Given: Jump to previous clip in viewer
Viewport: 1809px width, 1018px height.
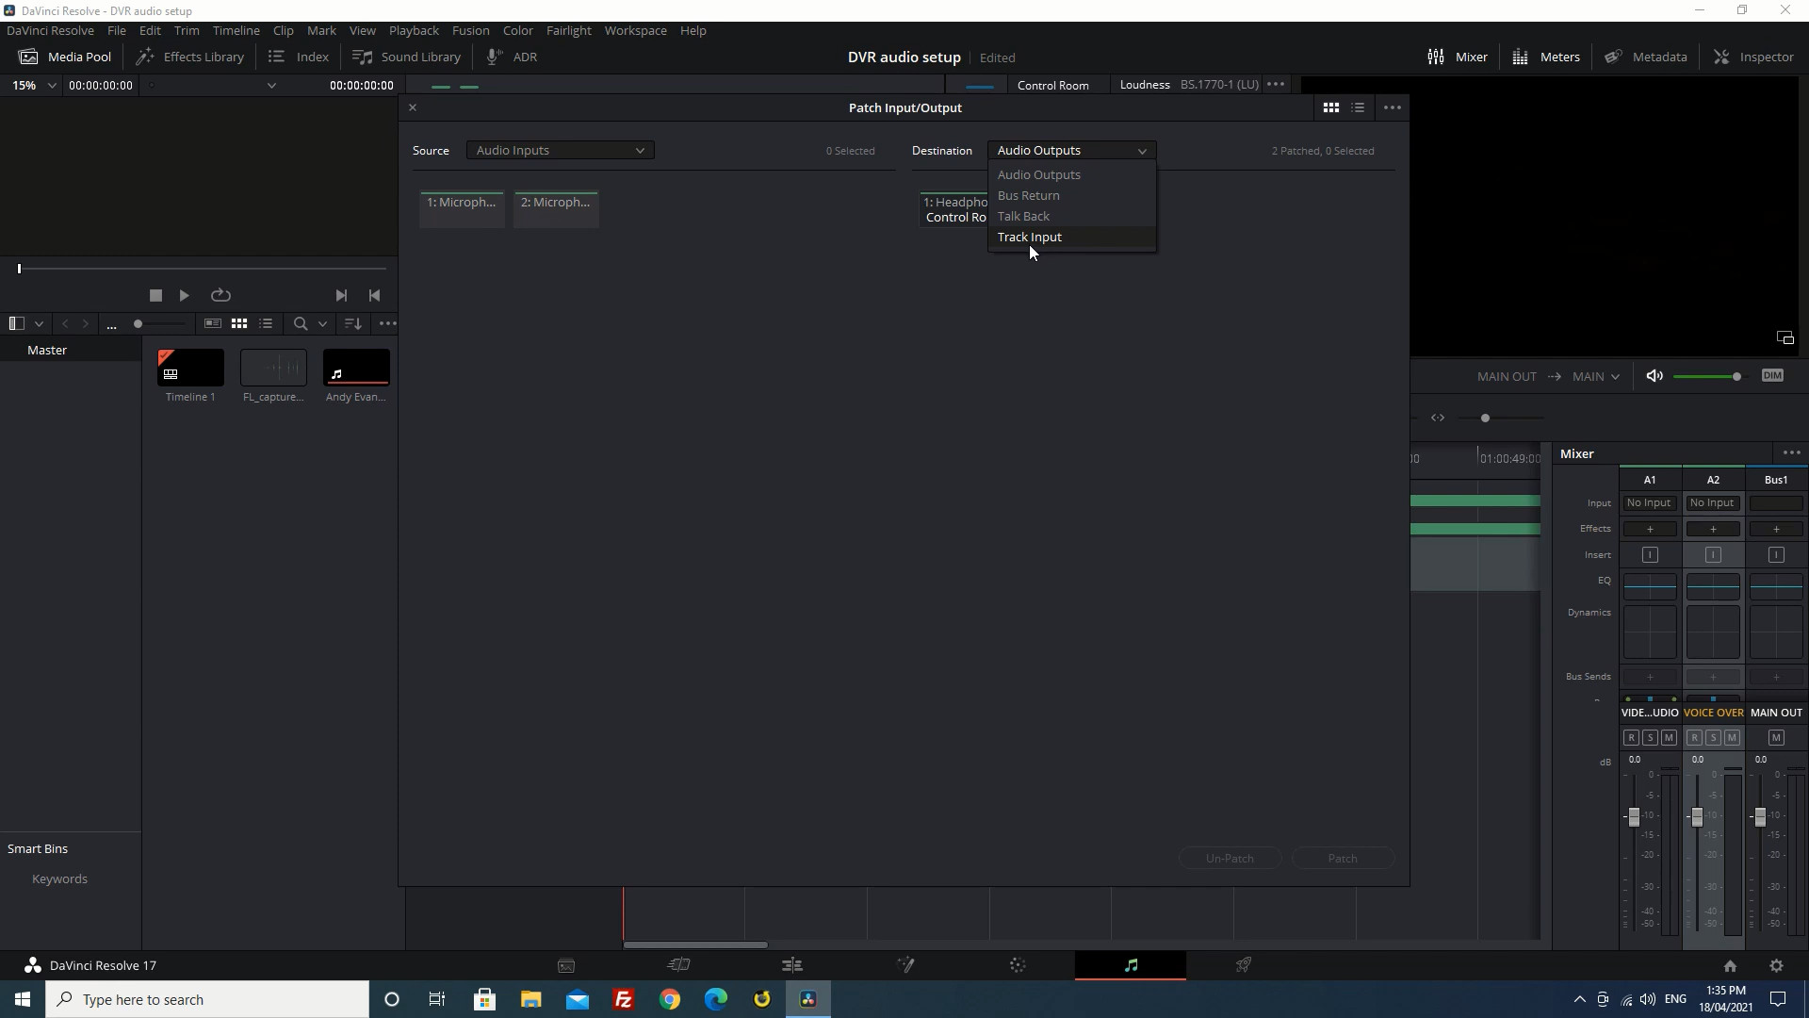Looking at the screenshot, I should (375, 295).
